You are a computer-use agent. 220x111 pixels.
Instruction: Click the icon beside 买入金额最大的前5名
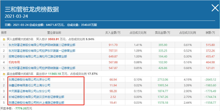coord(4,39)
